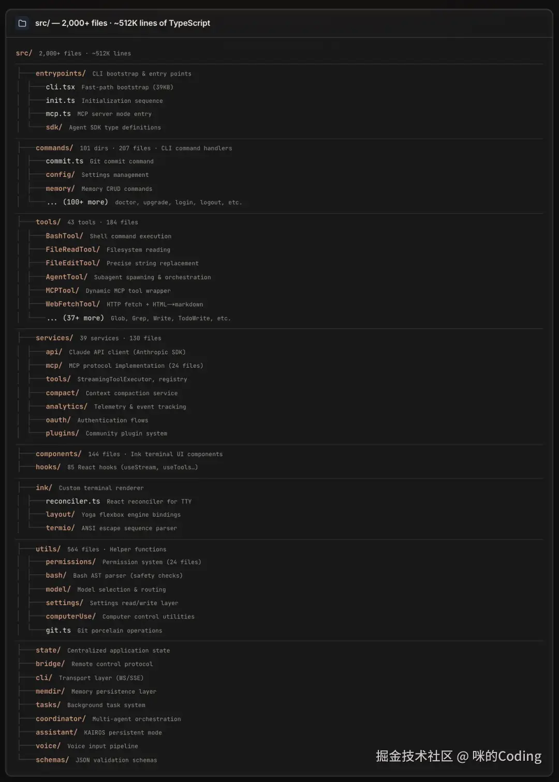Expand the entrypoints/ folder
The width and height of the screenshot is (559, 782).
coord(61,73)
